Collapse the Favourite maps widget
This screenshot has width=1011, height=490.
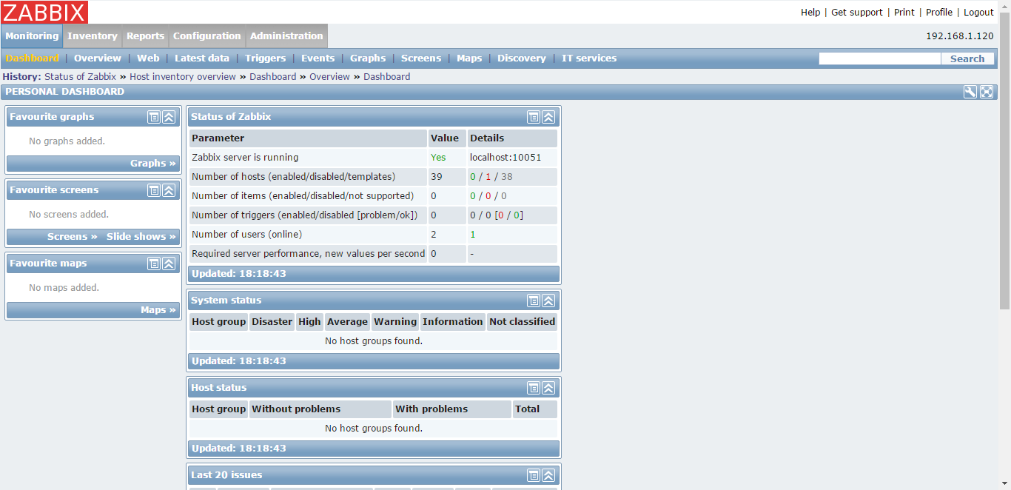click(169, 264)
